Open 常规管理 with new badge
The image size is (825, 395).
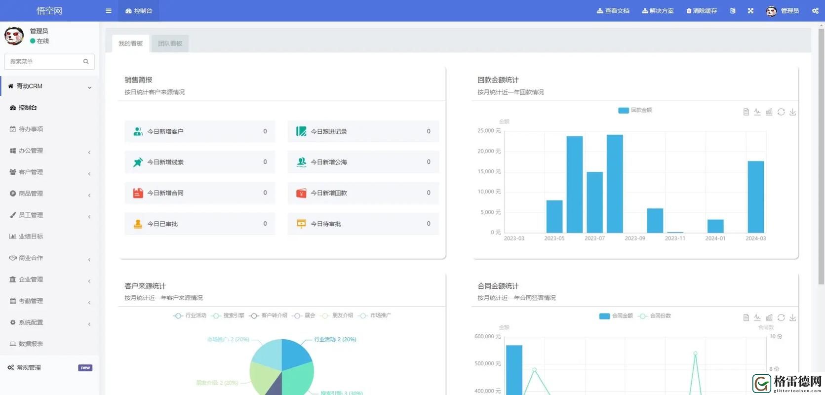(x=49, y=367)
